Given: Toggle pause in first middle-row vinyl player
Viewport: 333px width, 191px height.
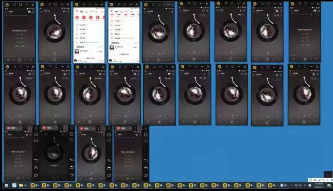Looking at the screenshot, I should coord(20,122).
